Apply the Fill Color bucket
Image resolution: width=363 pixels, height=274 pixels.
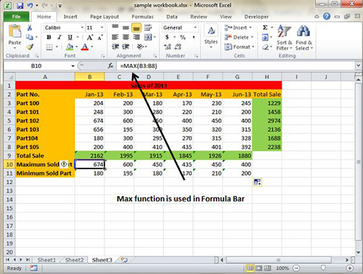[69, 47]
